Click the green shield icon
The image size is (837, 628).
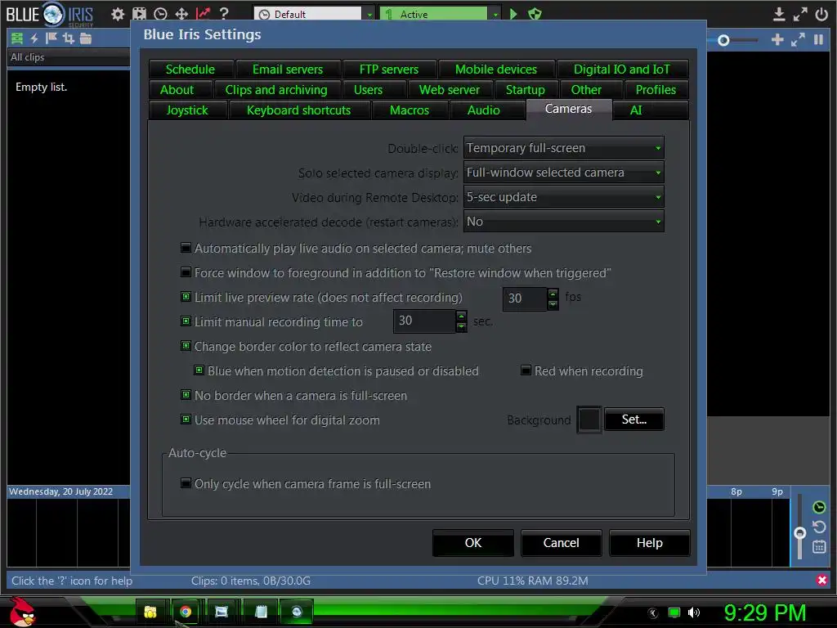(x=535, y=13)
